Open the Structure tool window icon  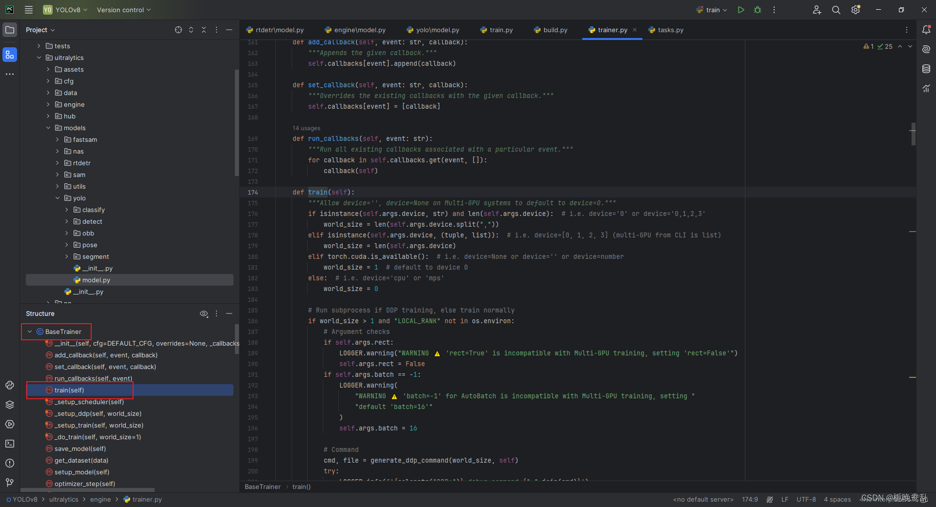[x=10, y=55]
